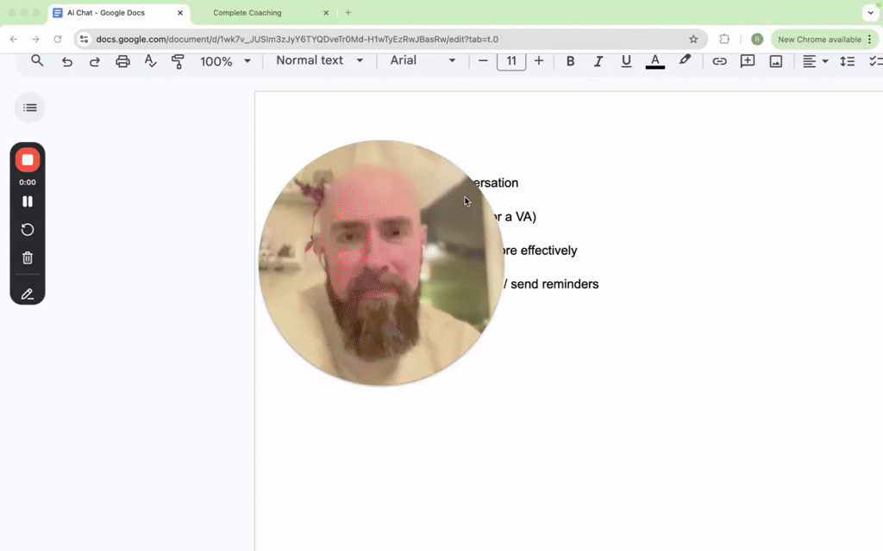883x551 pixels.
Task: Open the tab search dropdown
Action: [x=871, y=12]
